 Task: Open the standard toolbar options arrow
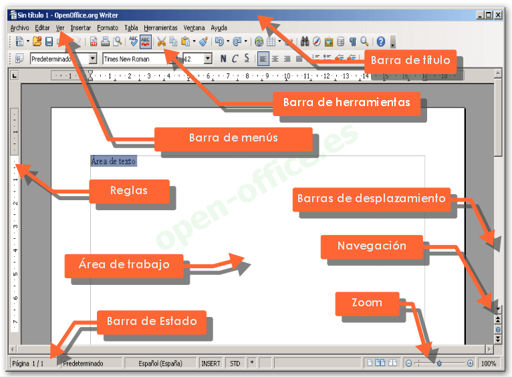(392, 42)
